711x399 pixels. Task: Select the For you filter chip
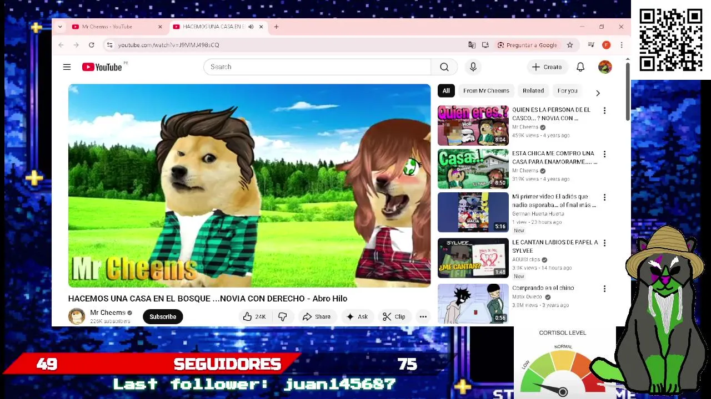pyautogui.click(x=567, y=91)
